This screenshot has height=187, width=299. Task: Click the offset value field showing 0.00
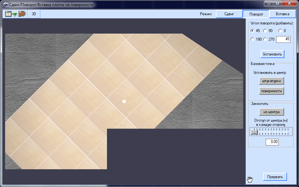pyautogui.click(x=272, y=142)
